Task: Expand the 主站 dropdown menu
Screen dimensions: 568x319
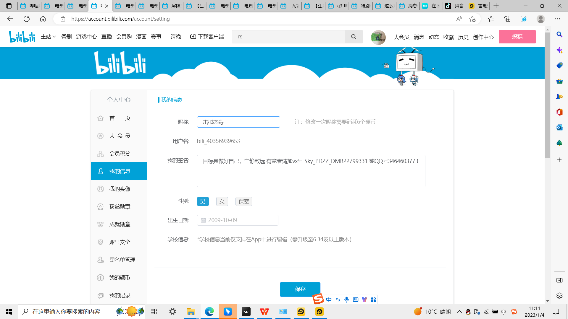Action: tap(48, 37)
